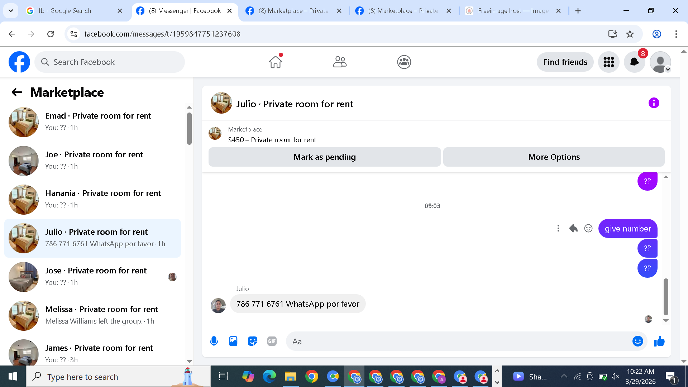
Task: Open more options for 'give number' message
Action: 558,228
